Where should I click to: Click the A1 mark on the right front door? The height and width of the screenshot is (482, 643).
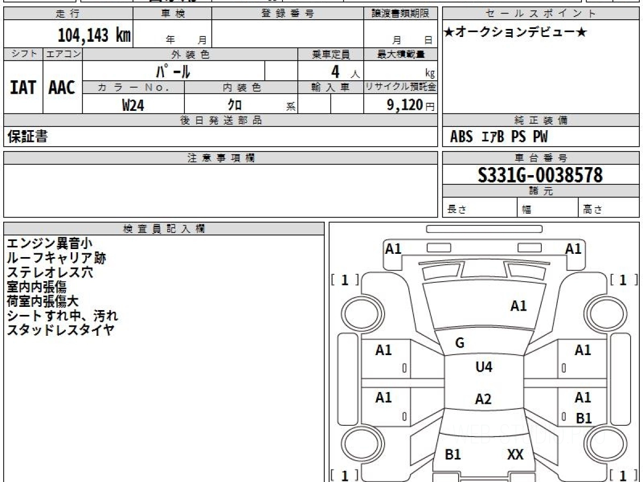point(582,350)
